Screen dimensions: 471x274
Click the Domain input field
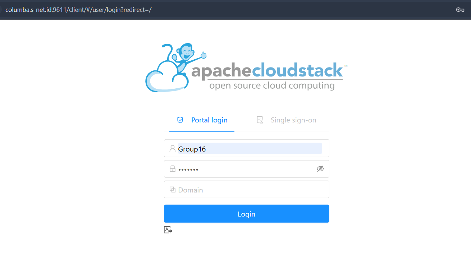[x=247, y=190]
